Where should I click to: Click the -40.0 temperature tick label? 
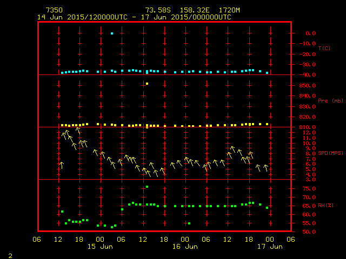pos(308,75)
